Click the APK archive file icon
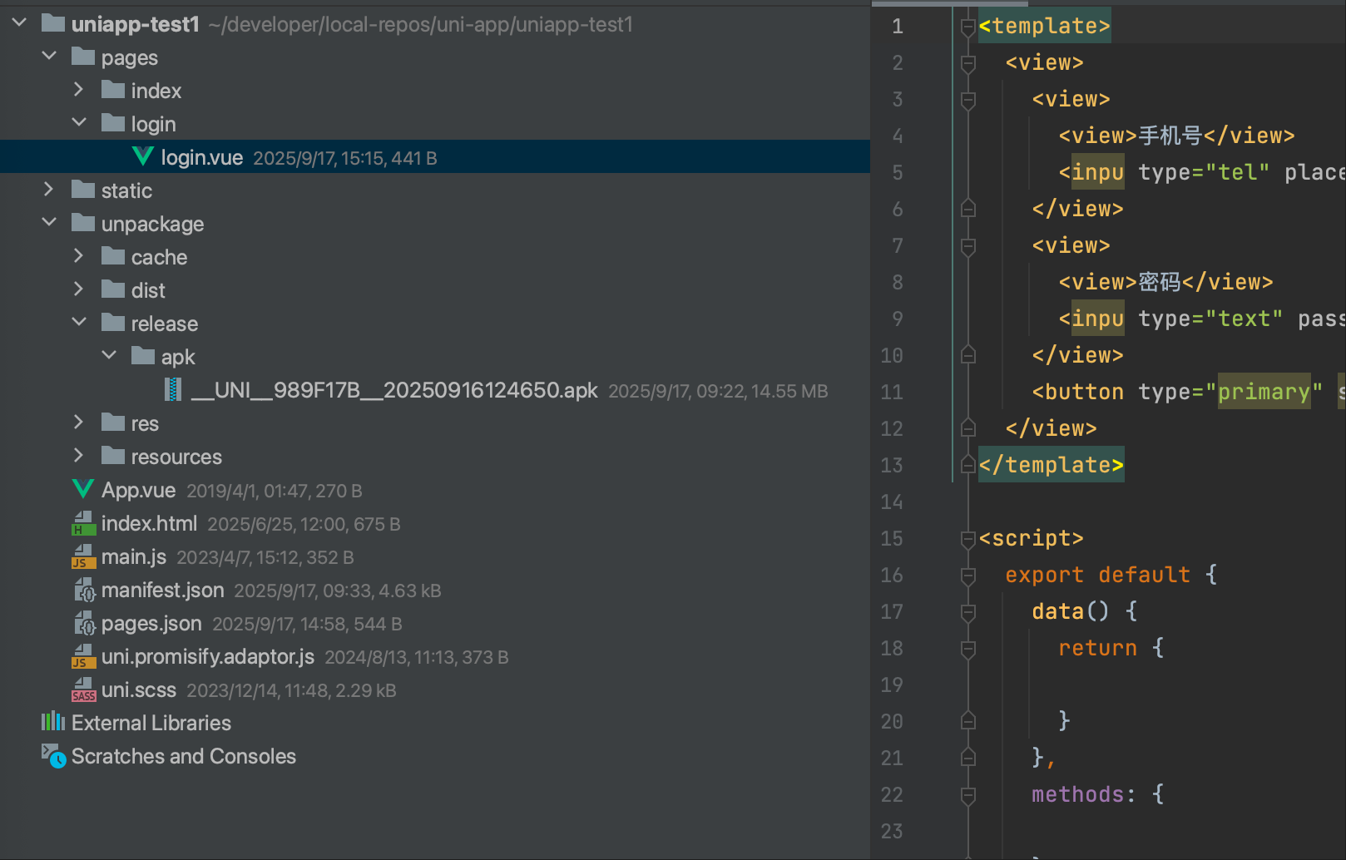Viewport: 1346px width, 860px height. coord(173,389)
